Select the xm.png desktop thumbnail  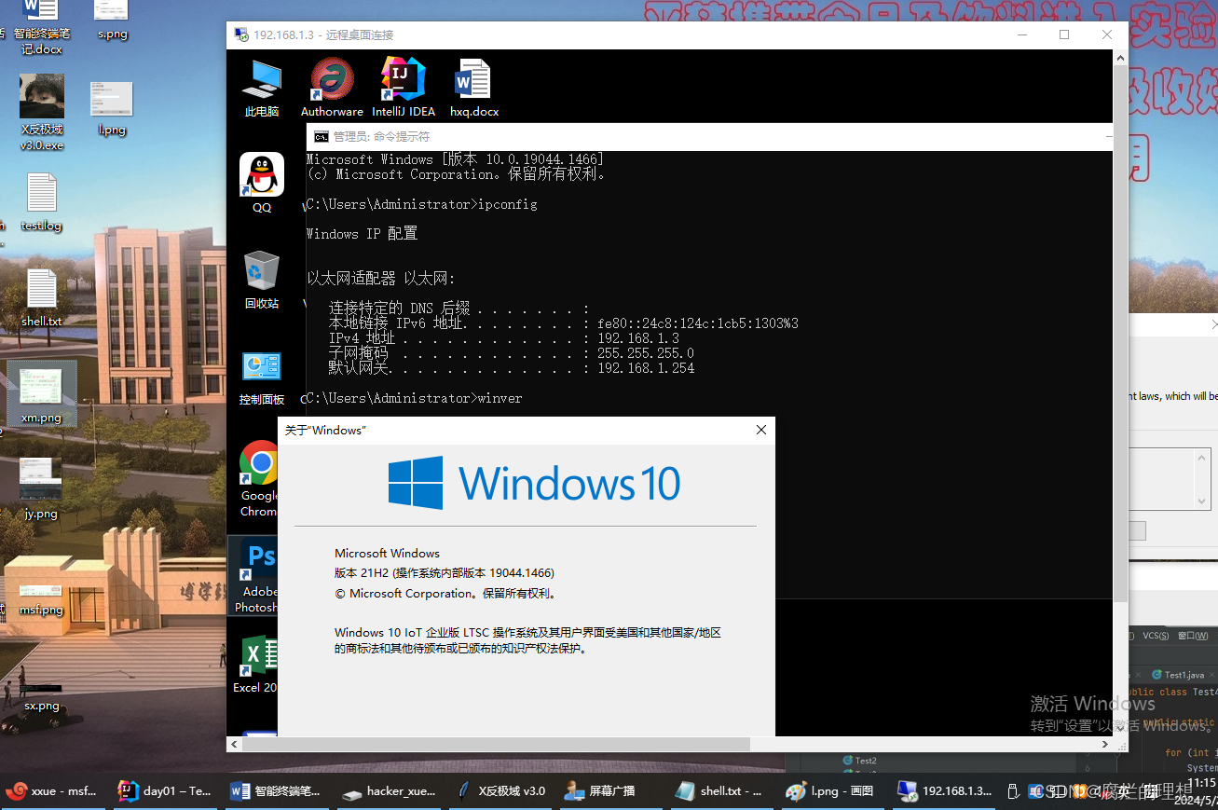42,395
